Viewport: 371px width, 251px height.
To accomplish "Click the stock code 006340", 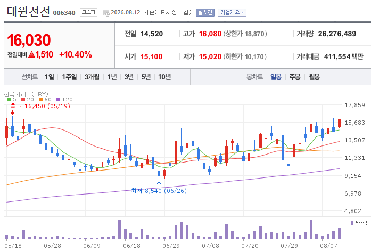I will 64,13.
